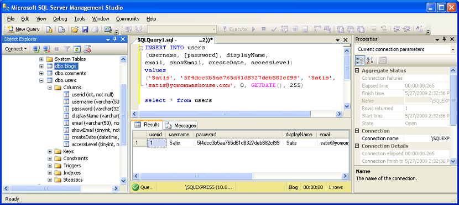Screen dimensions: 459x205
Task: Expand the dbo.blogs table node
Action: tap(41, 66)
